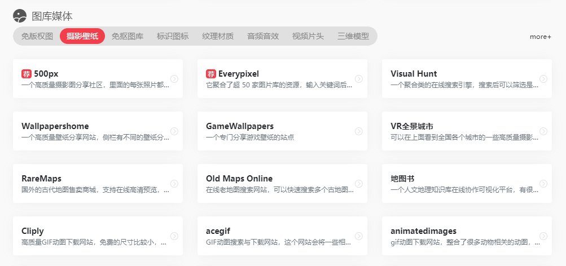Click description '一个聚合类的在线搜索引擎' text
566x266 pixels.
(433, 85)
